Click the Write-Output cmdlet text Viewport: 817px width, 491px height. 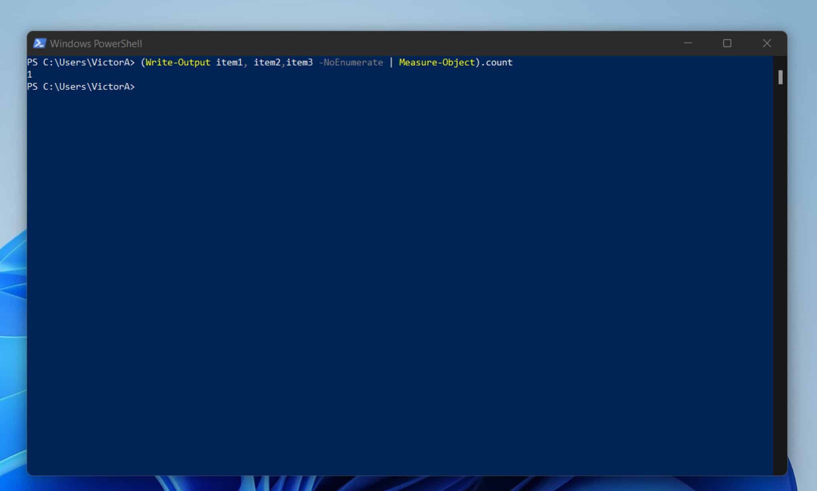[178, 63]
